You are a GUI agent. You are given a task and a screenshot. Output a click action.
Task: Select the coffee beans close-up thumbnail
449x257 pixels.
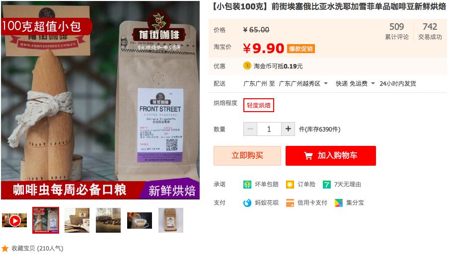coord(108,220)
